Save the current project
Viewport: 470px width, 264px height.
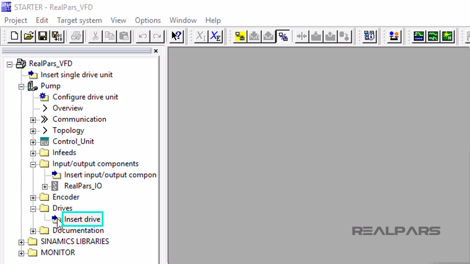(43, 36)
